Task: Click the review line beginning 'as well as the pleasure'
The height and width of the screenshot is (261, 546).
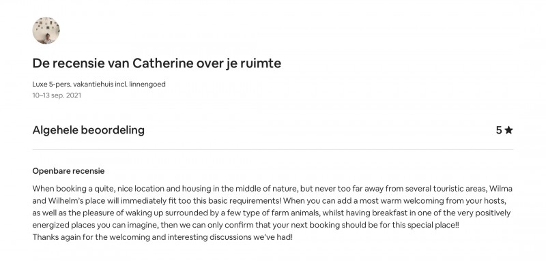Action: tap(271, 213)
